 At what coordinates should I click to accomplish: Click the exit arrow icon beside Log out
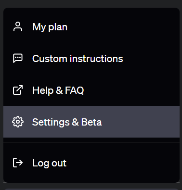[x=18, y=163]
